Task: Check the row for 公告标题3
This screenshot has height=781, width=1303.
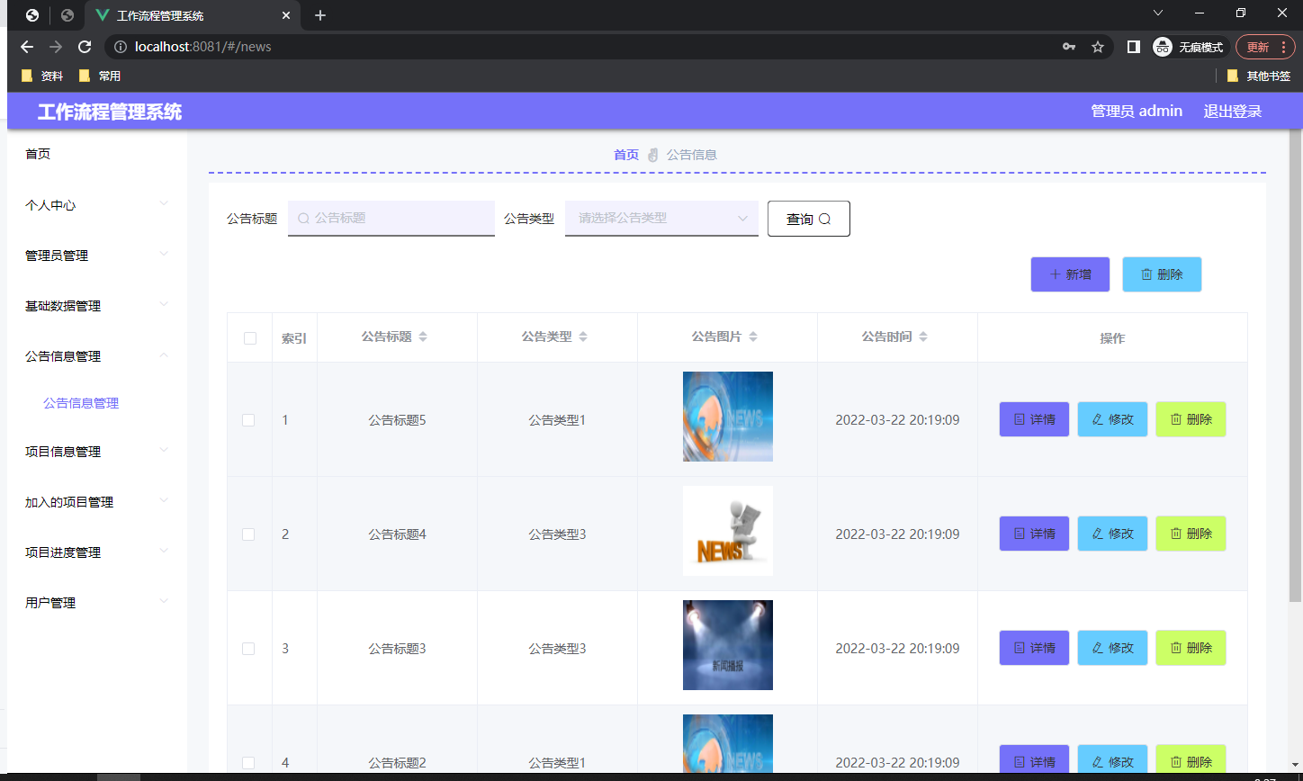Action: click(x=248, y=649)
